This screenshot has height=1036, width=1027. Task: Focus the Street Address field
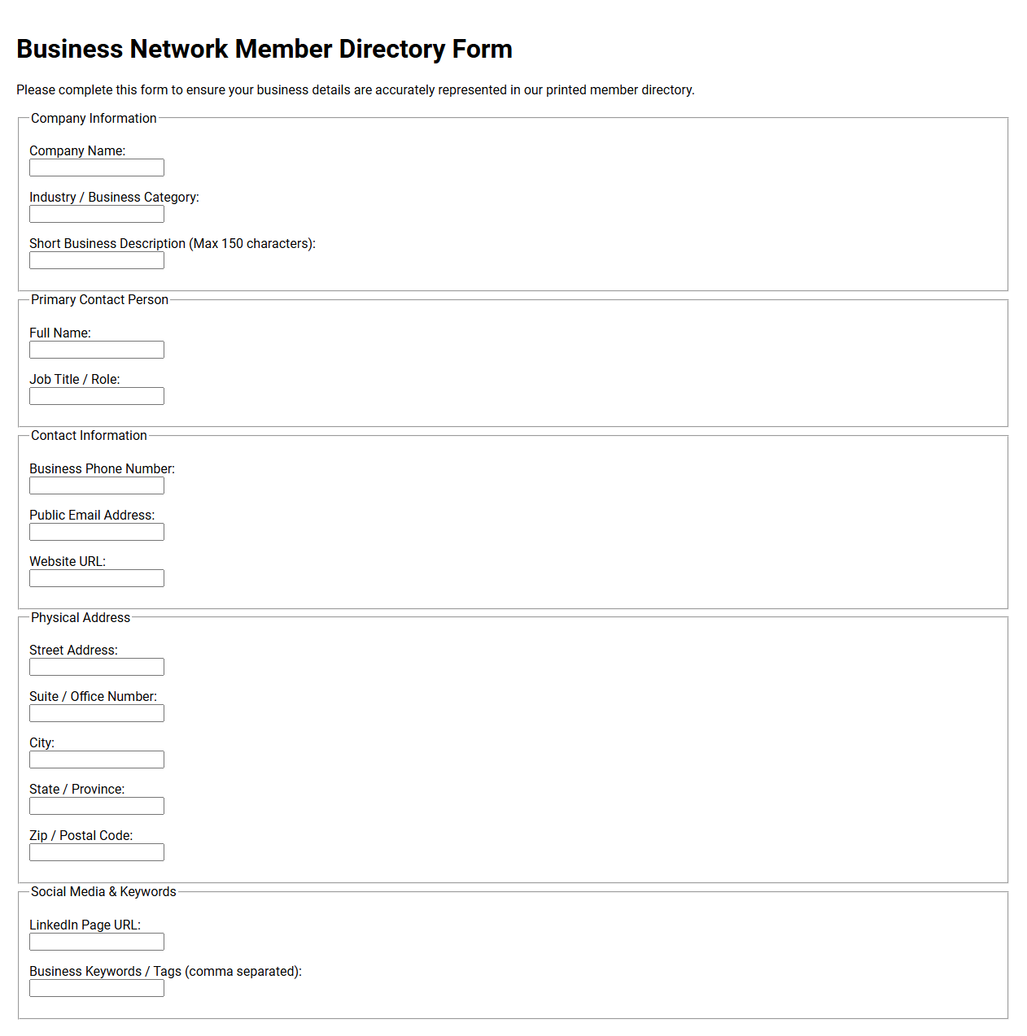(x=97, y=667)
